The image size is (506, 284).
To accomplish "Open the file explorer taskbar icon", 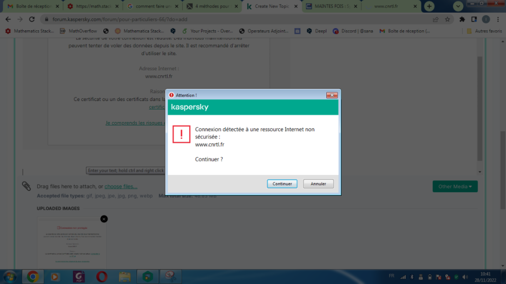I will coord(124,276).
